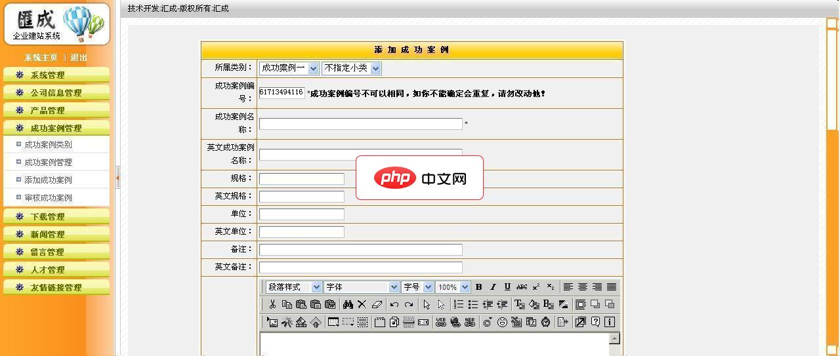
Task: Click the 备注 input field
Action: pyautogui.click(x=361, y=250)
